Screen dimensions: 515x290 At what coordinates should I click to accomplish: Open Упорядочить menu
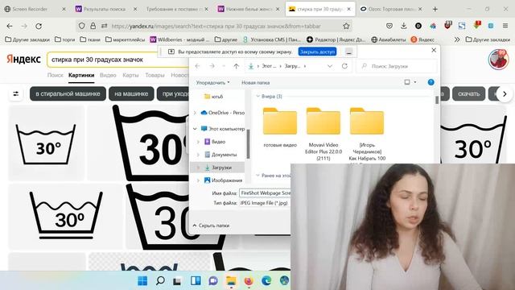click(x=212, y=82)
